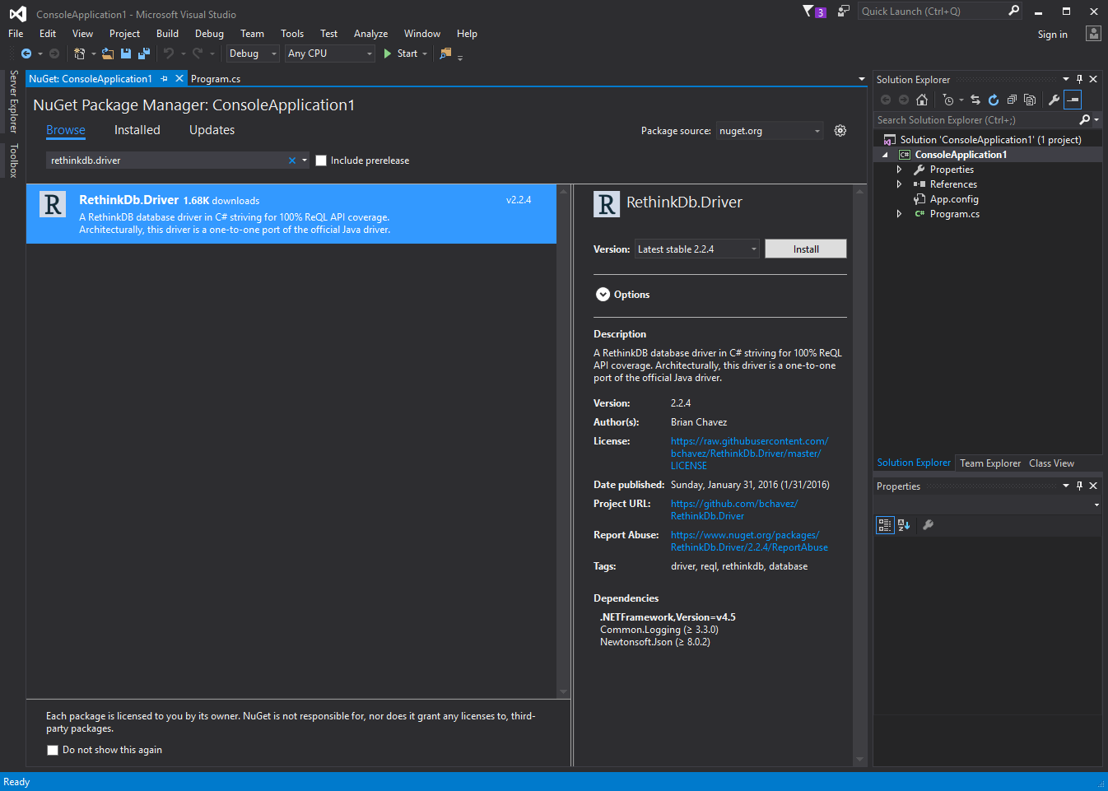Click the Show All Files icon
1108x791 pixels.
(x=1030, y=100)
